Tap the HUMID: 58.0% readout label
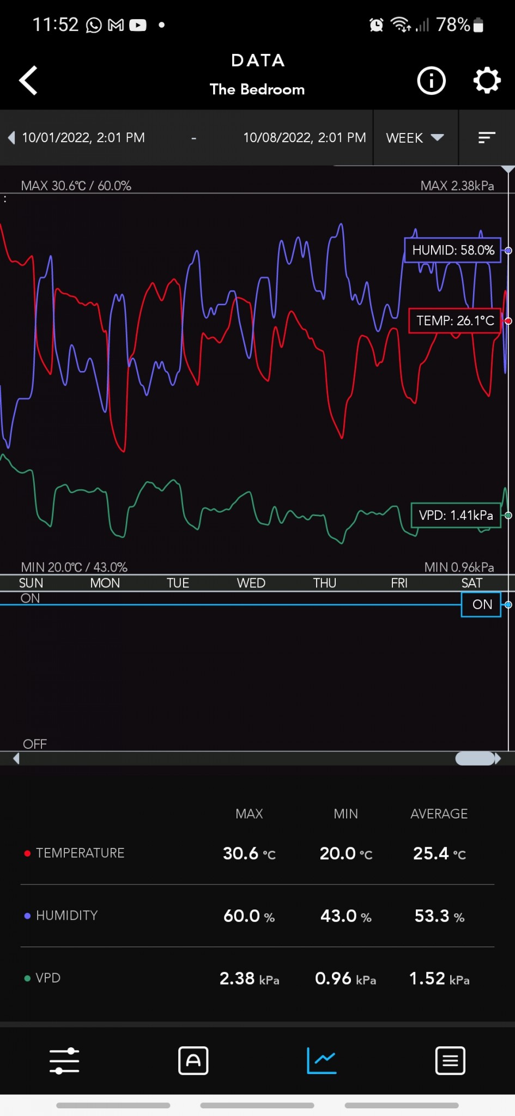Viewport: 515px width, 1116px height. coord(452,250)
